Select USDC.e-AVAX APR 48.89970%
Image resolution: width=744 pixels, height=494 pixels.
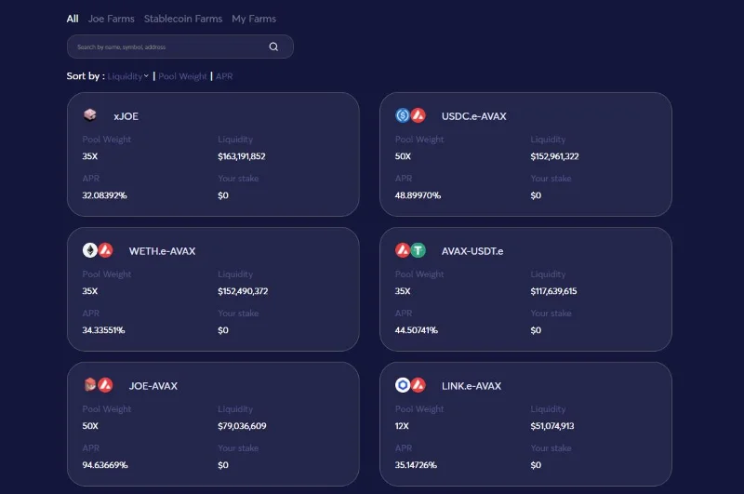(418, 195)
